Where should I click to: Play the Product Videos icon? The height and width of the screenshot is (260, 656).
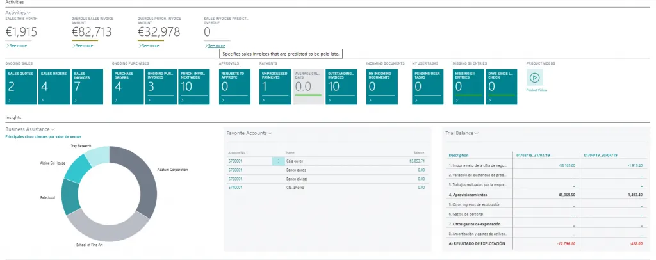click(535, 77)
